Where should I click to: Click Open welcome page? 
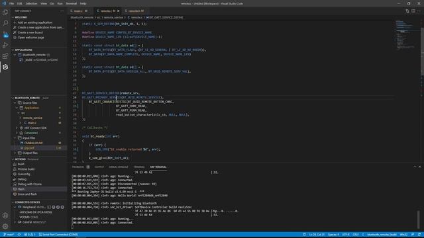(31, 38)
